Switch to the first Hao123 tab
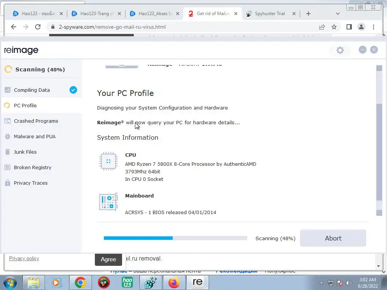Screen dimensions: 387x290 [38, 14]
